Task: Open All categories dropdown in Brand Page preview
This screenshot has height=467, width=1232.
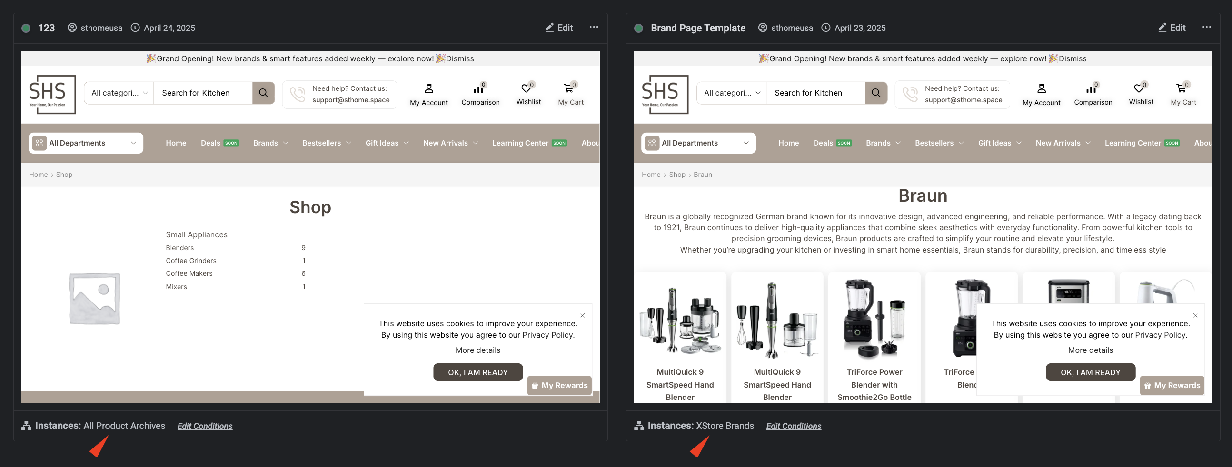Action: [732, 93]
